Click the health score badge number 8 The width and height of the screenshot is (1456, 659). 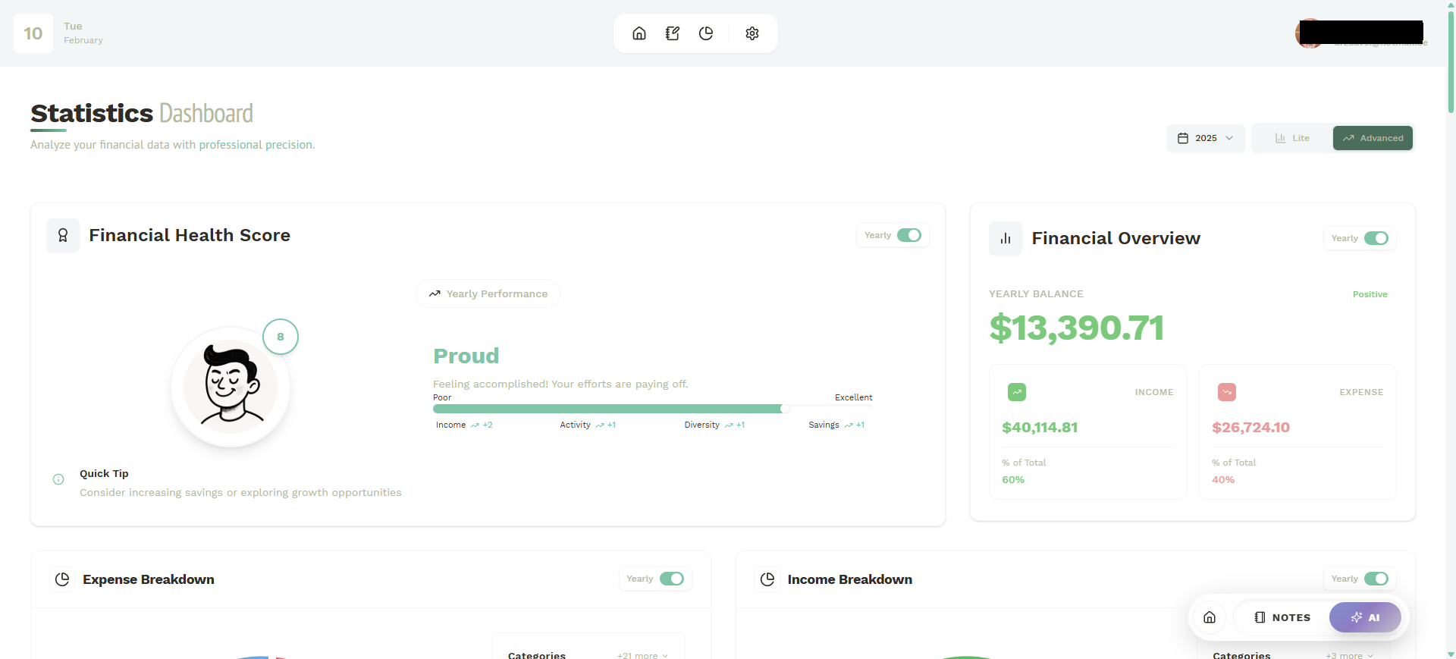coord(281,337)
